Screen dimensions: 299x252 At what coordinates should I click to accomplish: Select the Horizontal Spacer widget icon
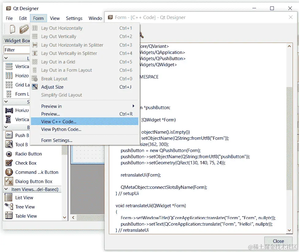(9, 110)
